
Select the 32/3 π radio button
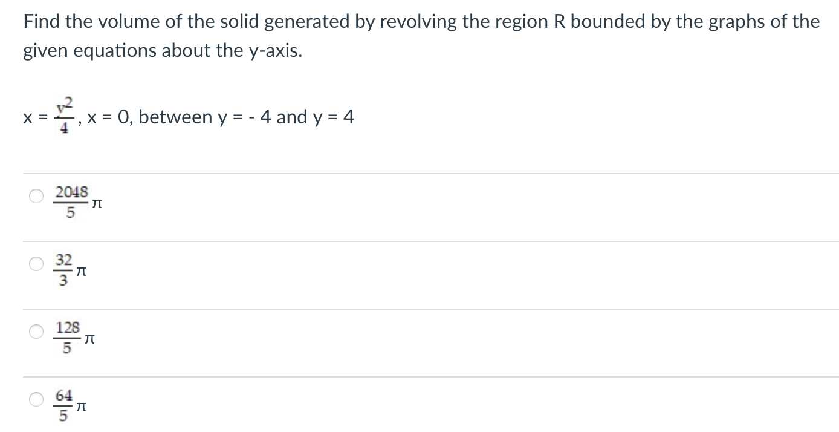pyautogui.click(x=36, y=263)
